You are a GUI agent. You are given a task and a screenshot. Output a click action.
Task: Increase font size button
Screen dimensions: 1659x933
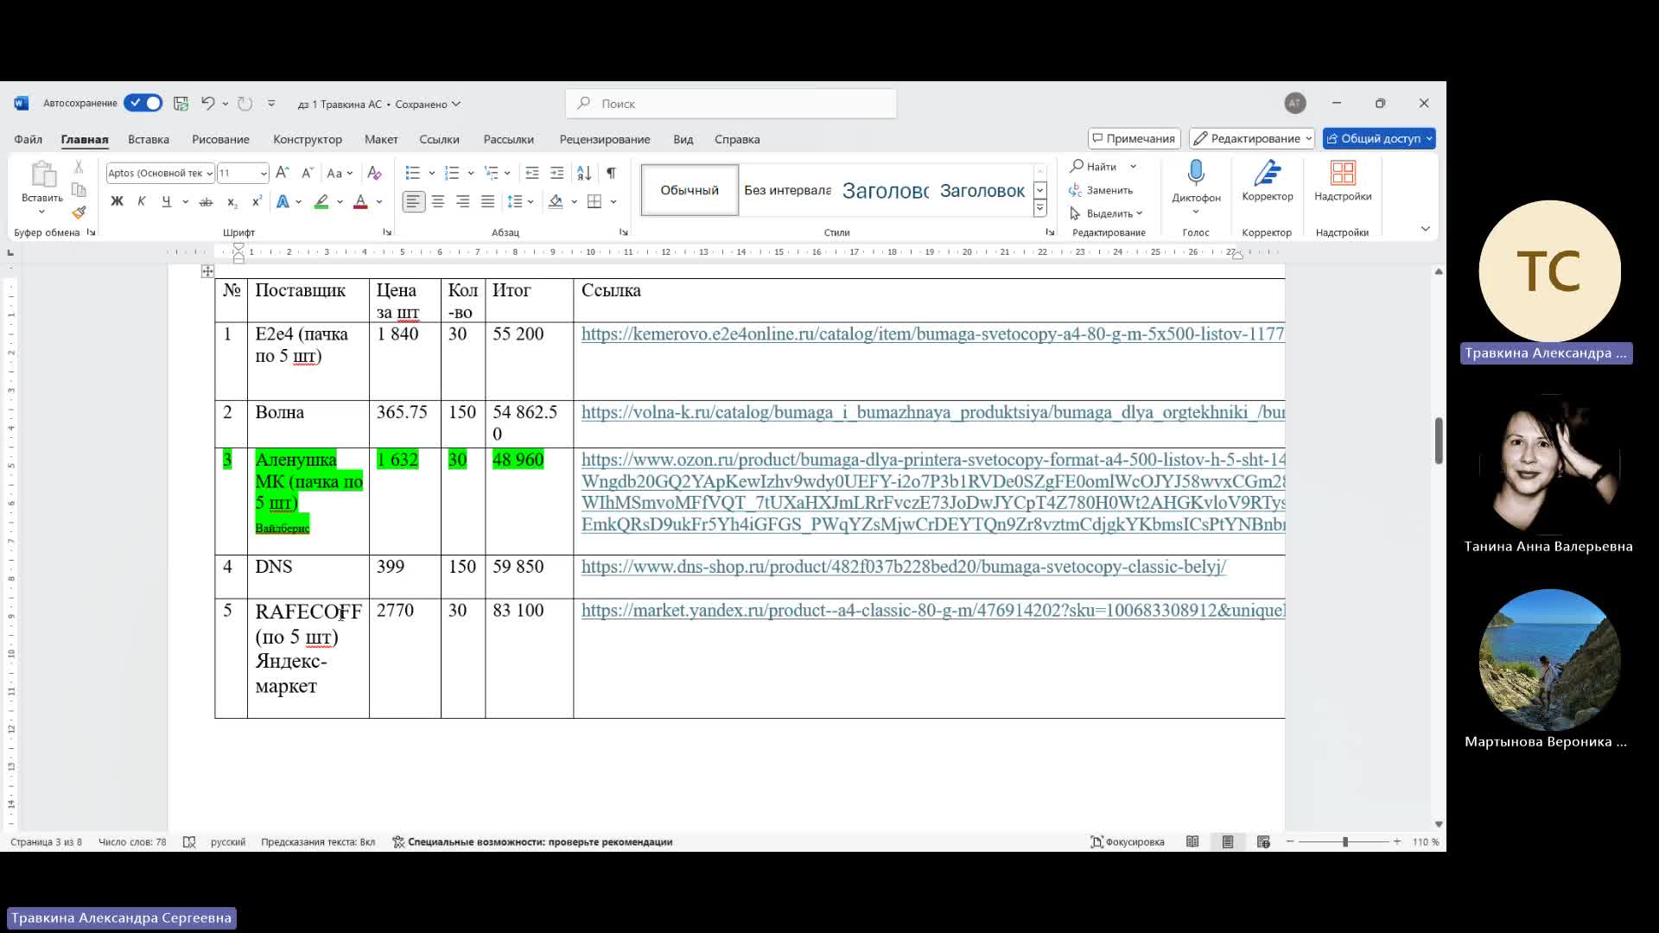[283, 173]
